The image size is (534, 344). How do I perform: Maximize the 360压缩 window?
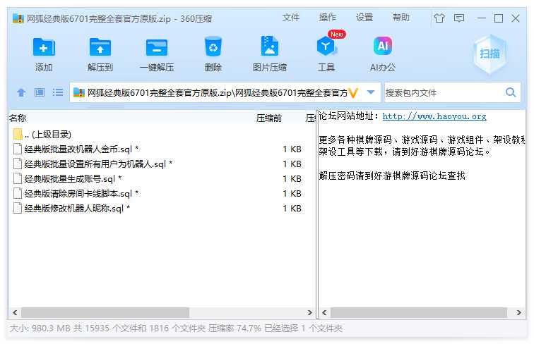tap(499, 18)
